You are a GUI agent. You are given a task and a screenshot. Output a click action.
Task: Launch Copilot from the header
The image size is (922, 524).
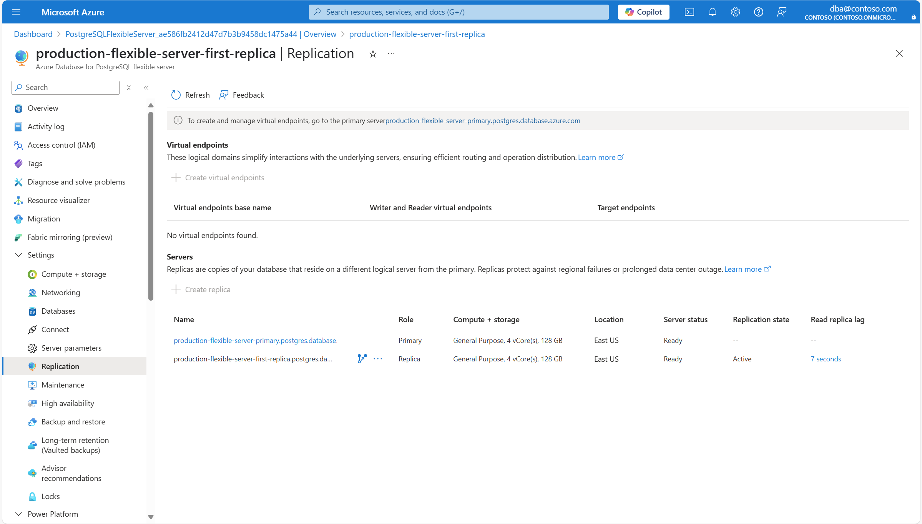click(644, 12)
